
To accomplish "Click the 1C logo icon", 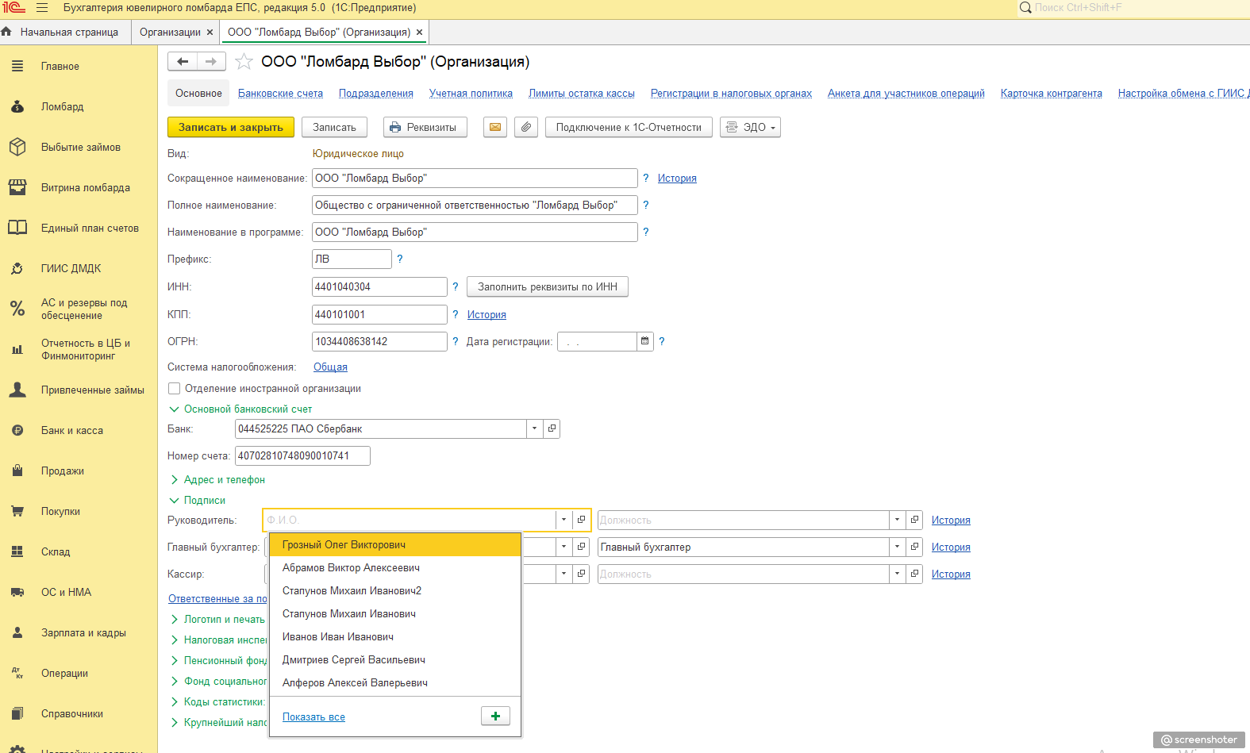I will [x=13, y=8].
